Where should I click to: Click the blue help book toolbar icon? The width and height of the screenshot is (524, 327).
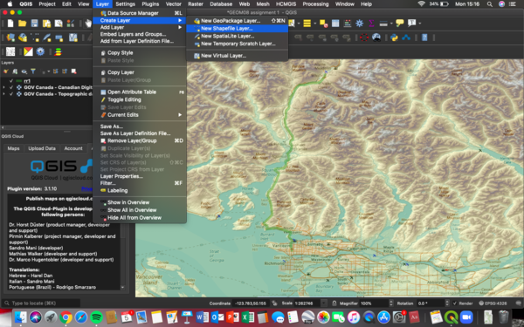tap(424, 37)
